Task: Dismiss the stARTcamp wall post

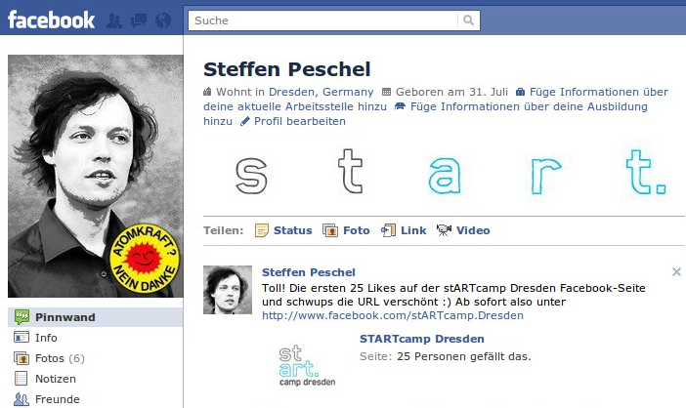Action: pos(676,272)
